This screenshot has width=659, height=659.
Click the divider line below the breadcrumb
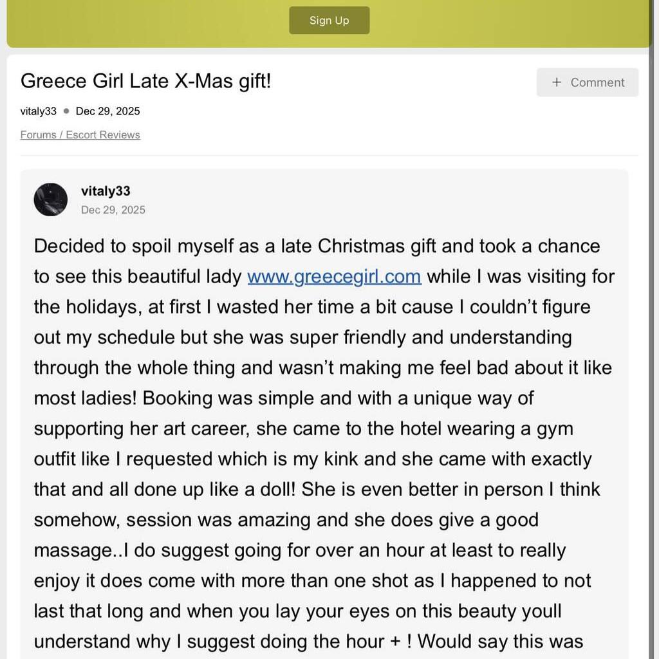tap(329, 155)
